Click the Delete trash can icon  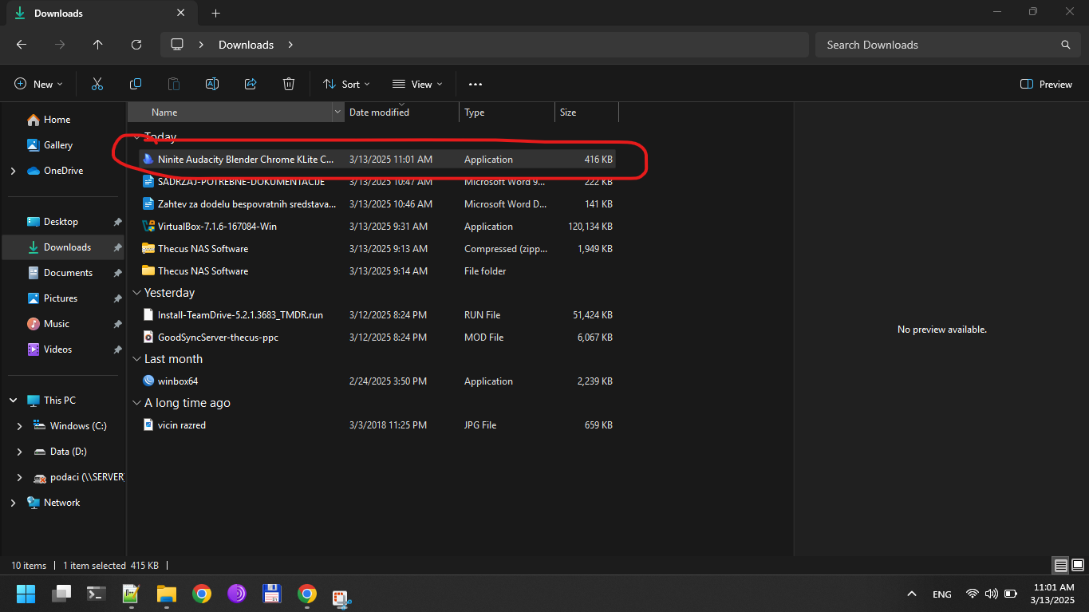pos(289,84)
